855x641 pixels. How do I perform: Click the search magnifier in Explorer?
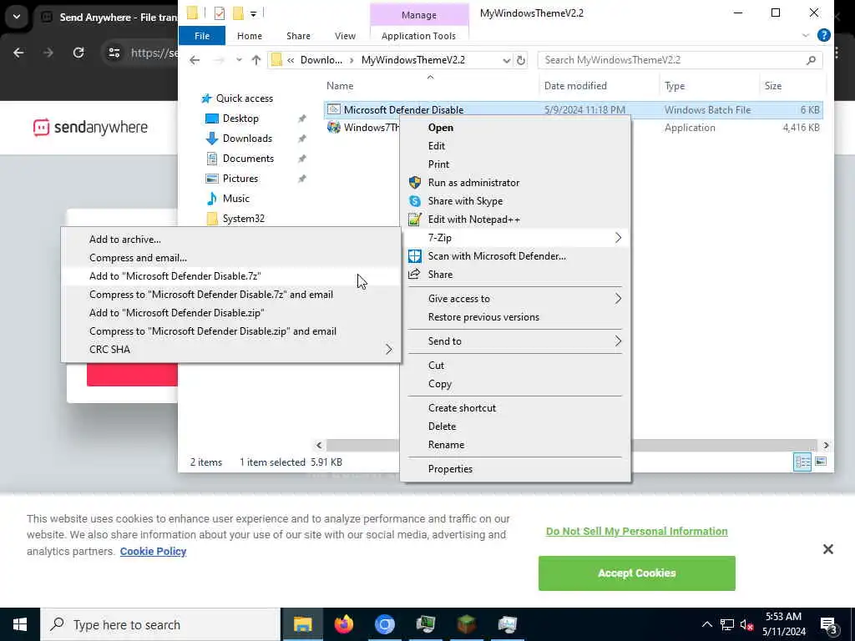tap(811, 60)
